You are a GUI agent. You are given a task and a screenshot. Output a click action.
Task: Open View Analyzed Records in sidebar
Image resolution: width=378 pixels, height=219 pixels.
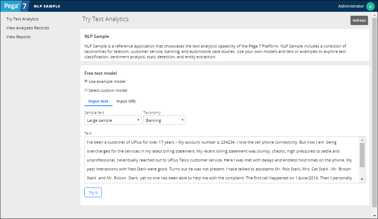[28, 28]
